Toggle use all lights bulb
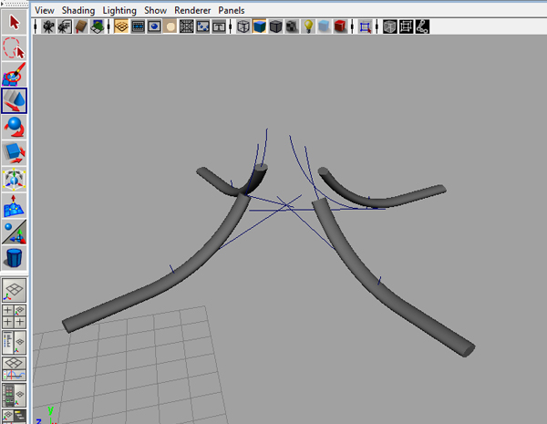547x424 pixels. pos(308,26)
